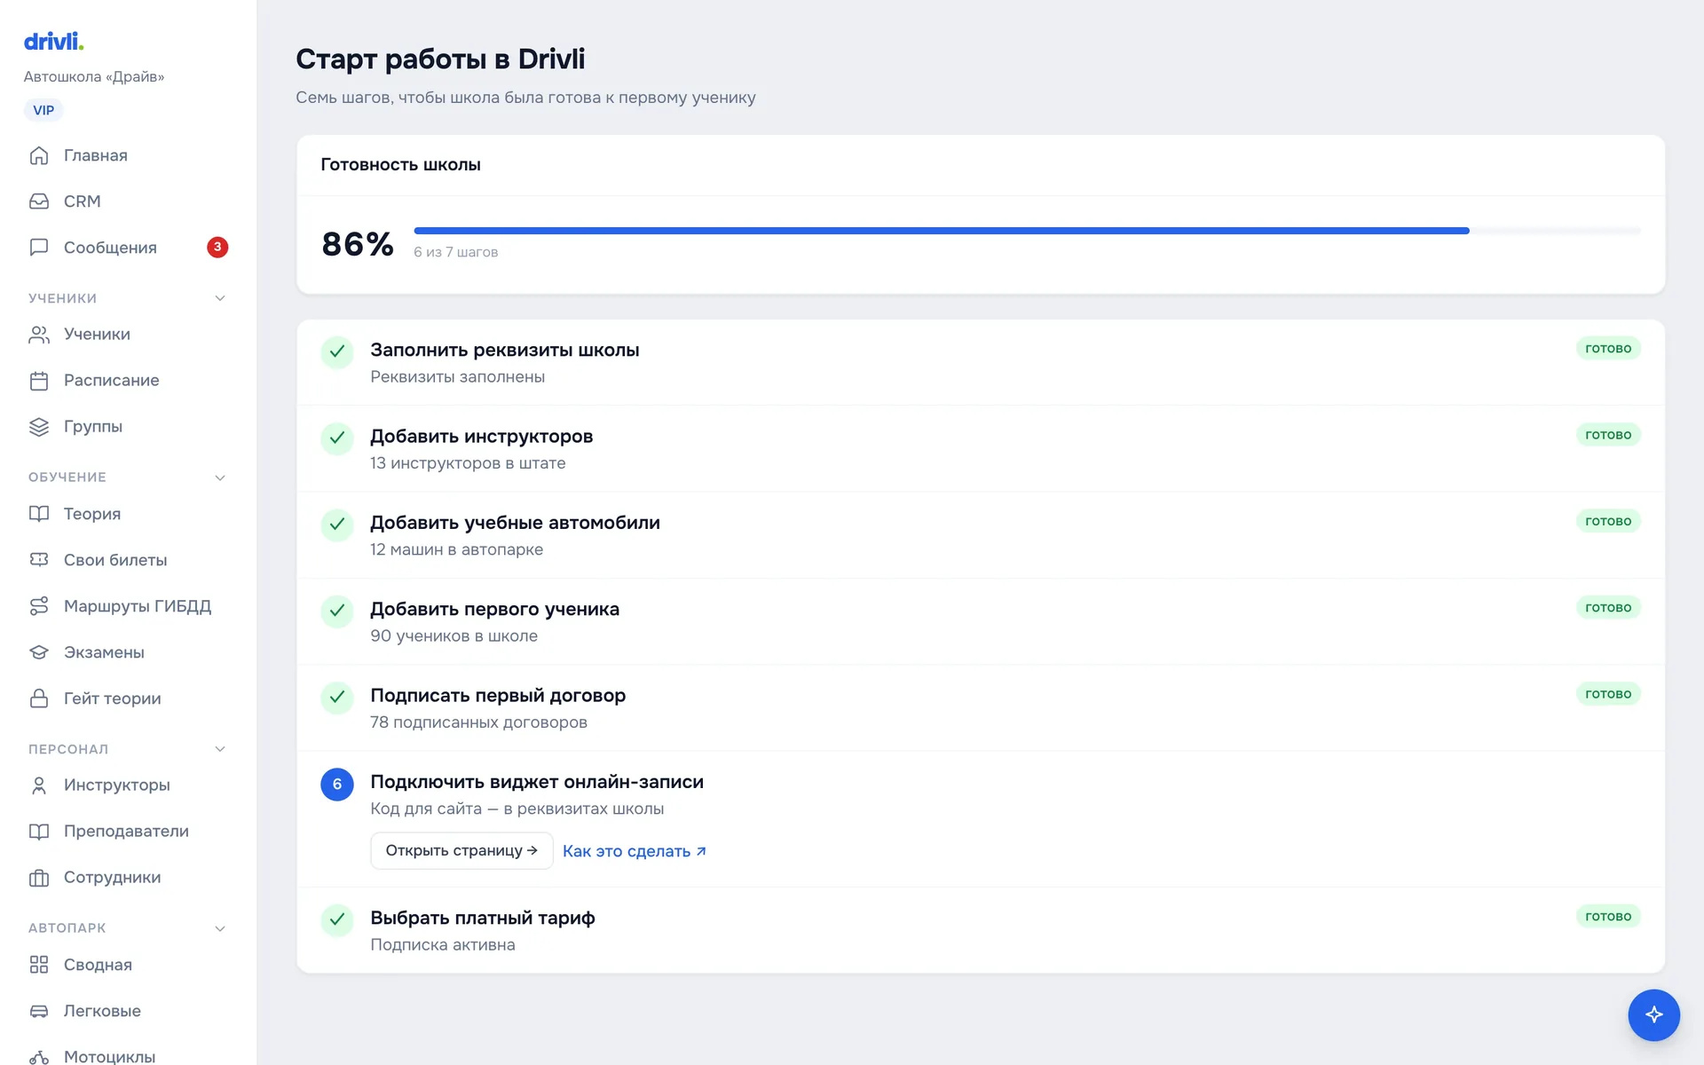Click the Drivli logo
The image size is (1704, 1065).
coord(53,41)
